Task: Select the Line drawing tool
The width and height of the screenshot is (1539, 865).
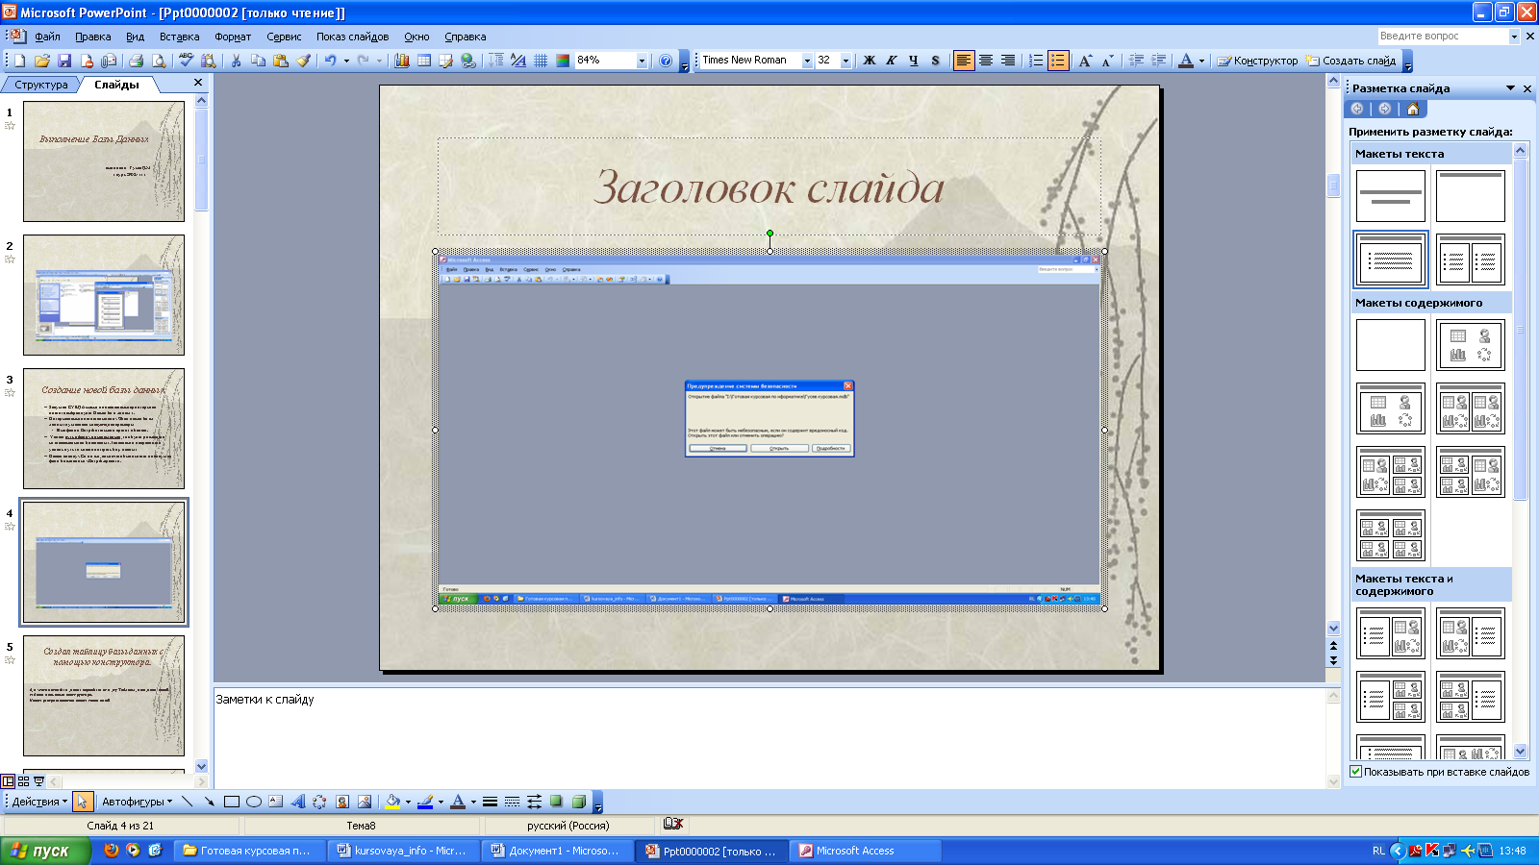Action: 187,802
